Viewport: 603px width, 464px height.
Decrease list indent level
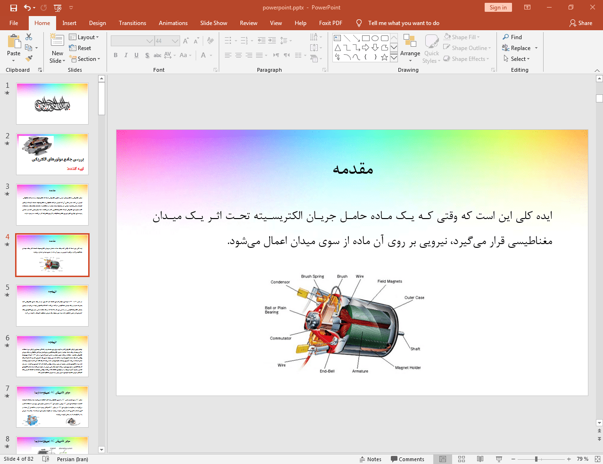(x=262, y=41)
